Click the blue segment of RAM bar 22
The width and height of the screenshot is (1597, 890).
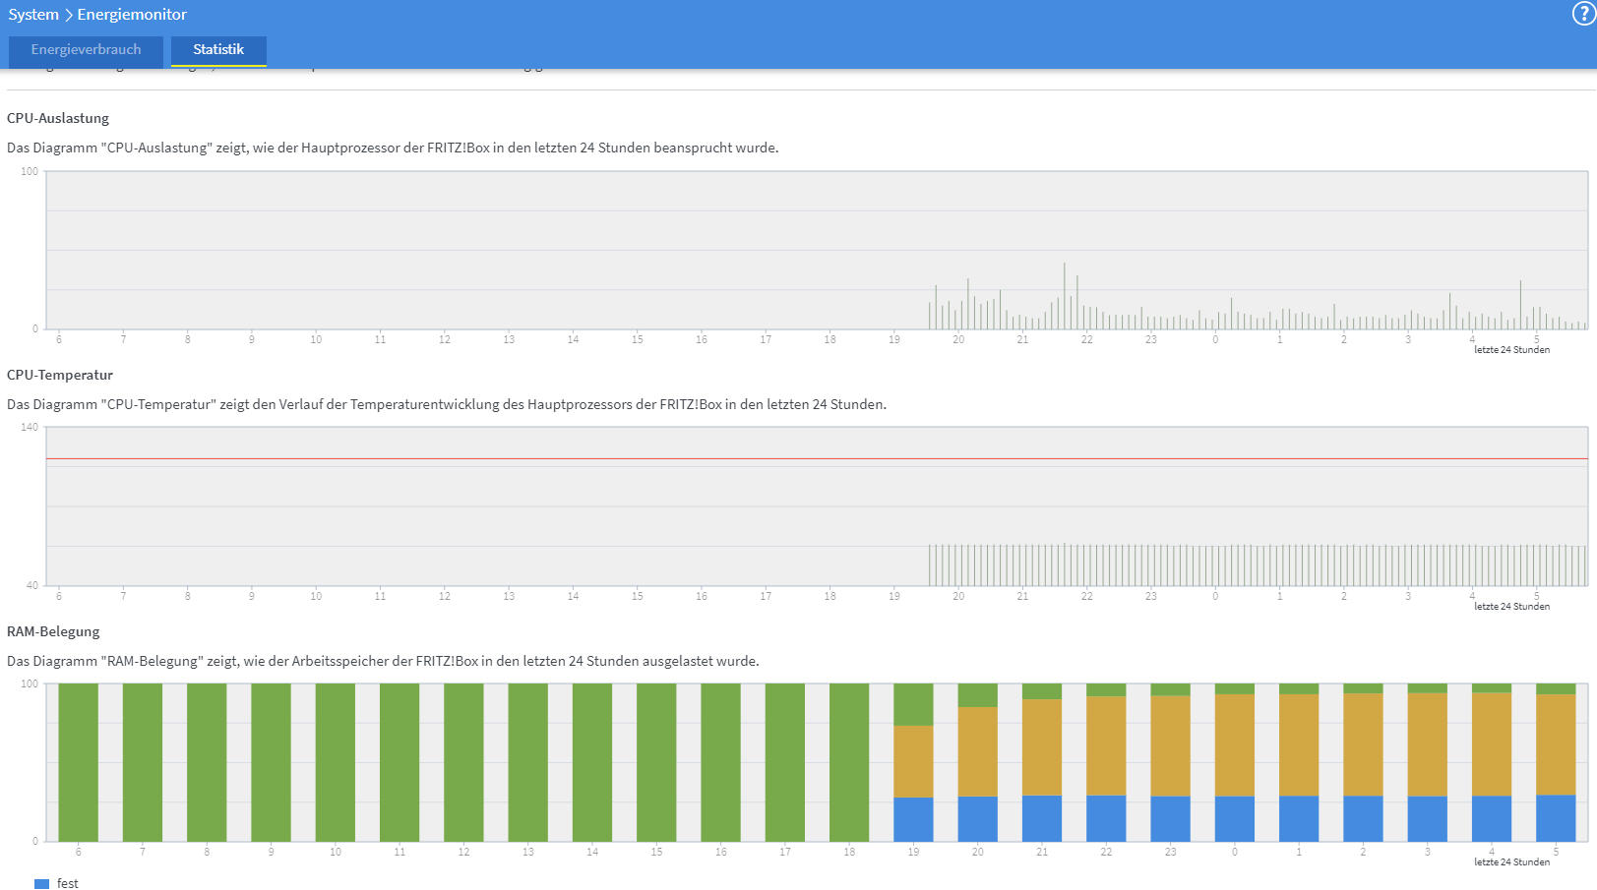coord(1106,818)
